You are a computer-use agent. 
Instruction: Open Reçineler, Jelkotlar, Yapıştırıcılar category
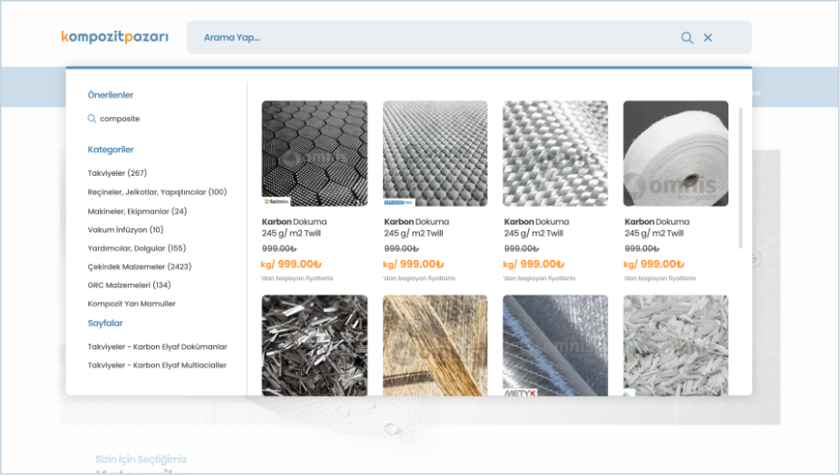pos(157,191)
